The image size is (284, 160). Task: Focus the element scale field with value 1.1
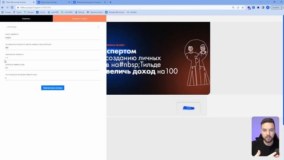(53, 58)
